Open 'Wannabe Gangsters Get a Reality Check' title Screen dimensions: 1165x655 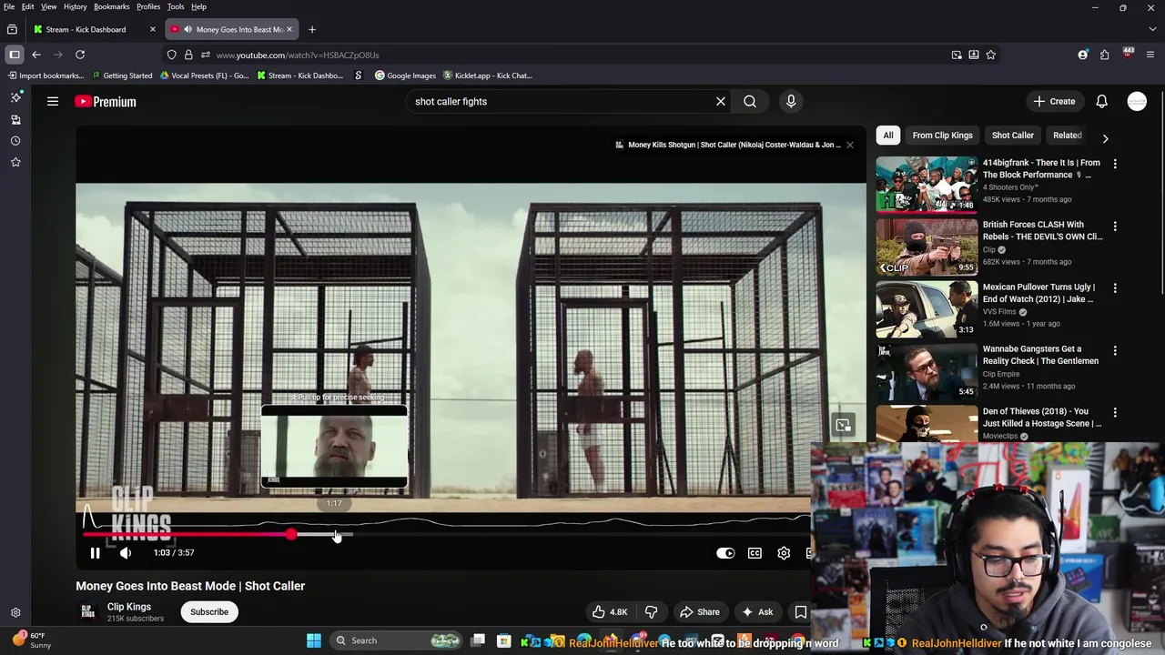point(1040,355)
